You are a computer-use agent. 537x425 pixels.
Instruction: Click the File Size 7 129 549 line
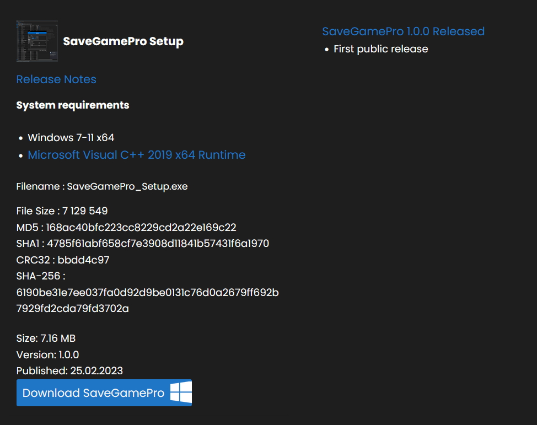[x=62, y=211]
